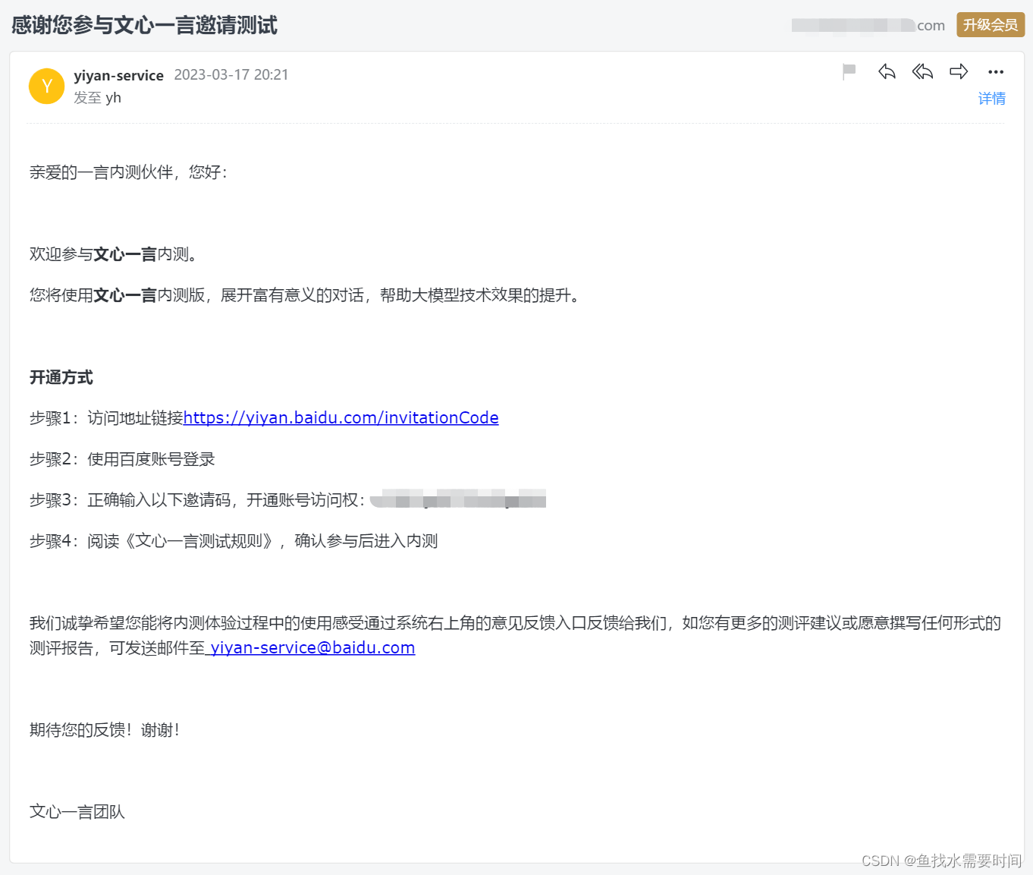
Task: Click the blurred invitation code in step 3
Action: [458, 499]
